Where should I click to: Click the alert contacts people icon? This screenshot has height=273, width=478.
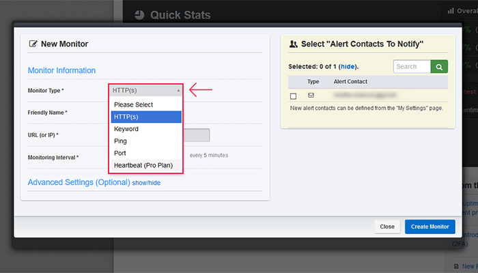click(x=293, y=44)
